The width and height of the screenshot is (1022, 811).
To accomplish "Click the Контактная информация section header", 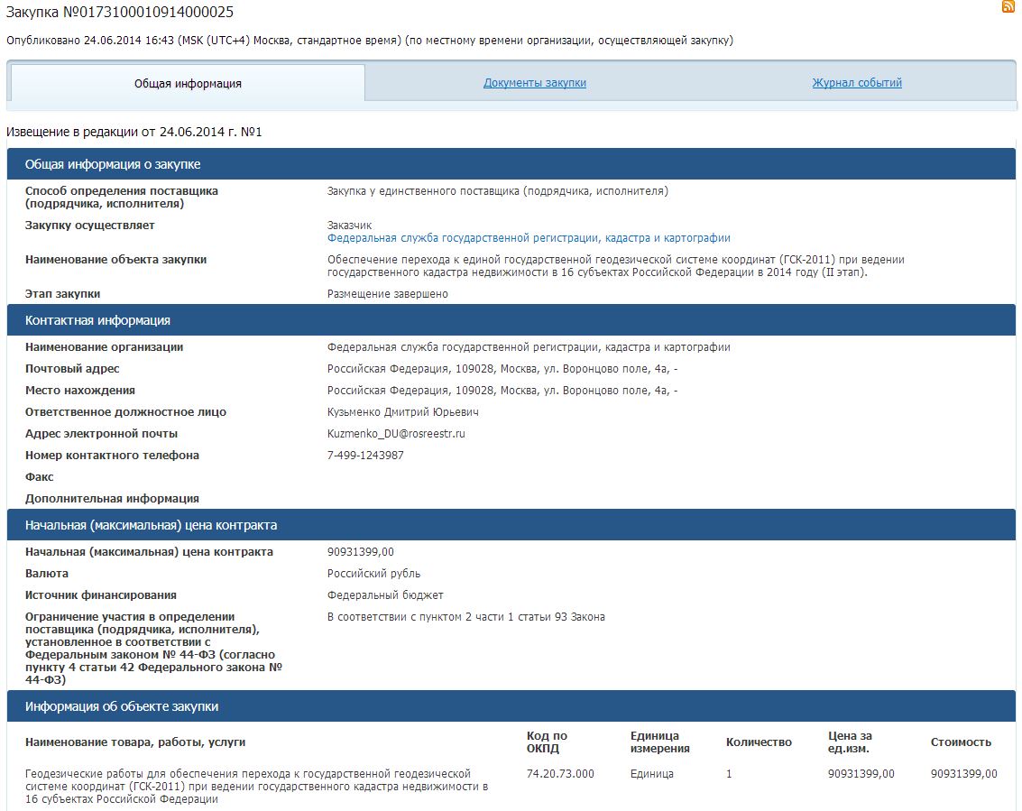I will click(x=97, y=320).
